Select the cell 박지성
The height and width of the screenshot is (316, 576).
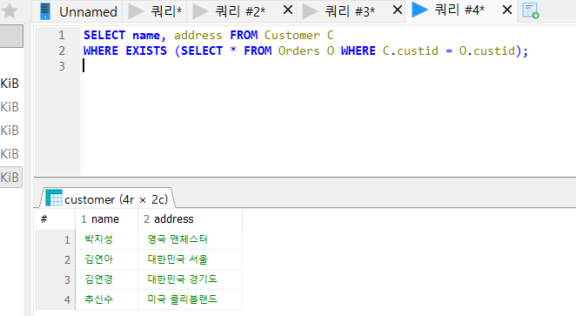(x=106, y=239)
